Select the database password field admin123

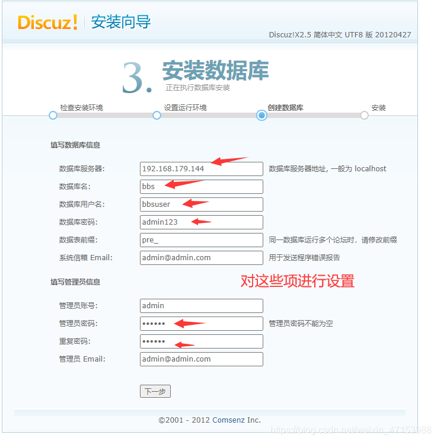pos(202,222)
